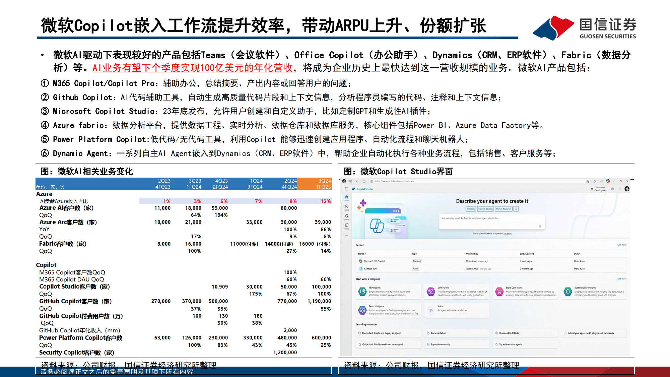Viewport: 670px width, 377px height.
Task: Click the GitHub Copilot value 1,190,000
Action: coord(319,301)
